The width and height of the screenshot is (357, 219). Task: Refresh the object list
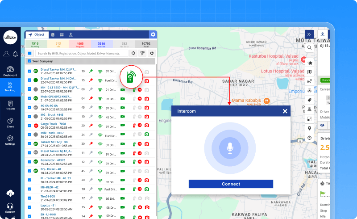click(x=133, y=53)
